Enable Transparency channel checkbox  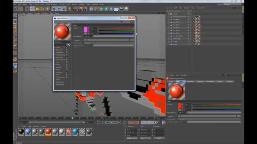click(x=67, y=55)
